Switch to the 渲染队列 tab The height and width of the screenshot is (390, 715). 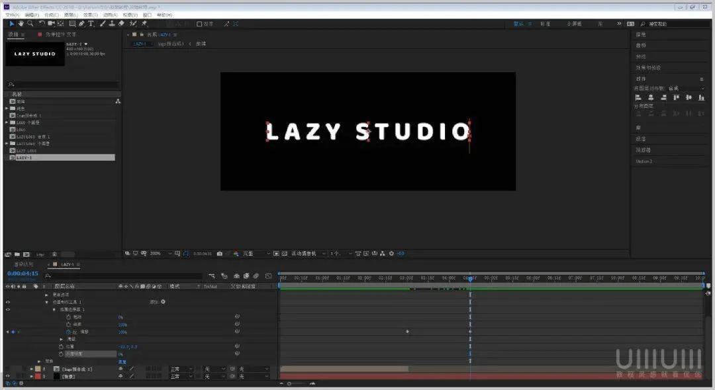[23, 265]
